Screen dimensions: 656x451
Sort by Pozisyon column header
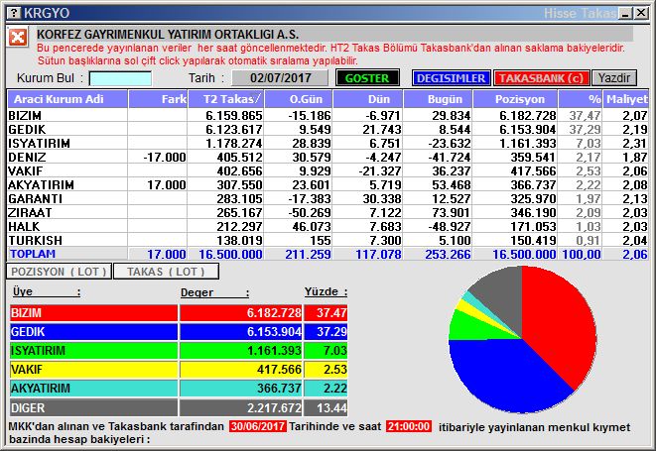(515, 99)
